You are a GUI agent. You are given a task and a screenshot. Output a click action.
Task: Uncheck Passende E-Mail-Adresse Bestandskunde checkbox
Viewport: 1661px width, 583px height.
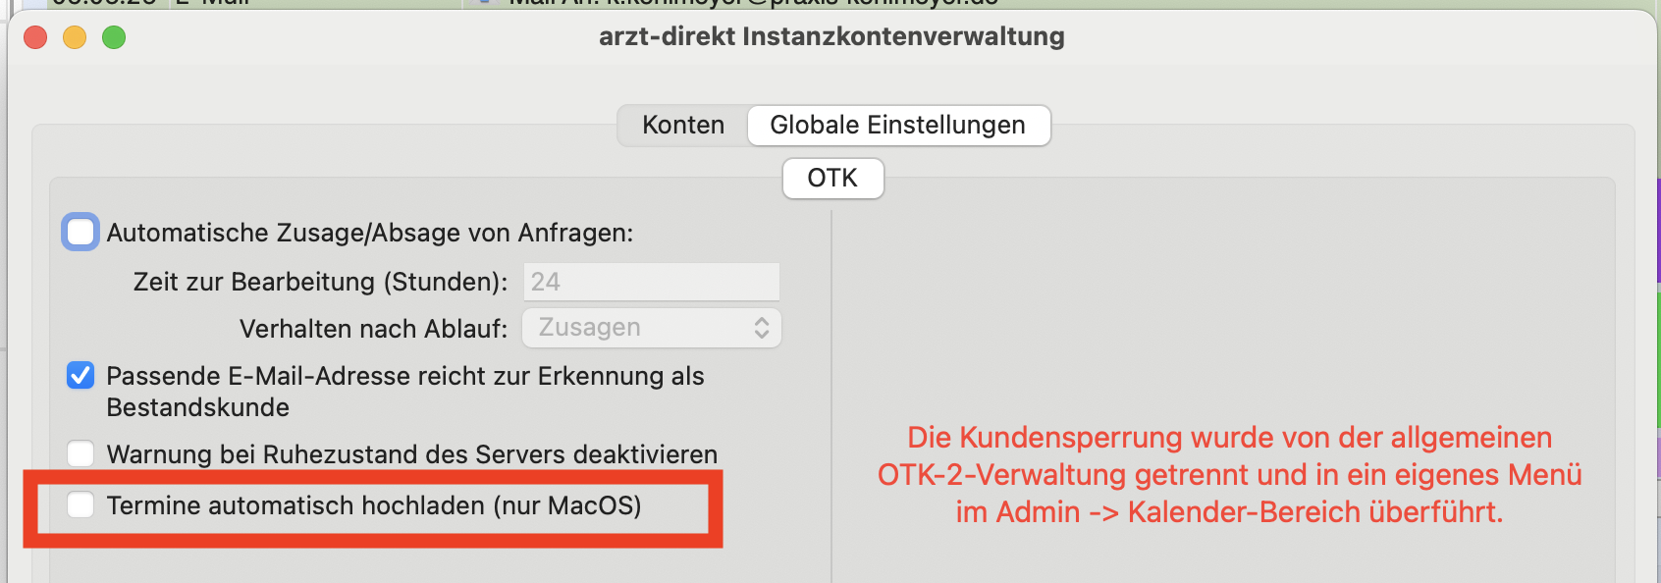(80, 376)
